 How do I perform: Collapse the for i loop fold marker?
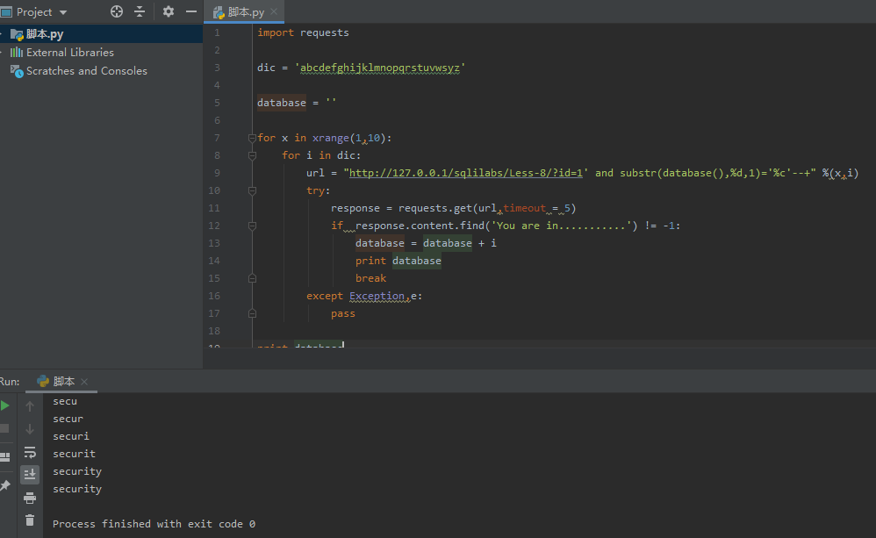tap(252, 155)
